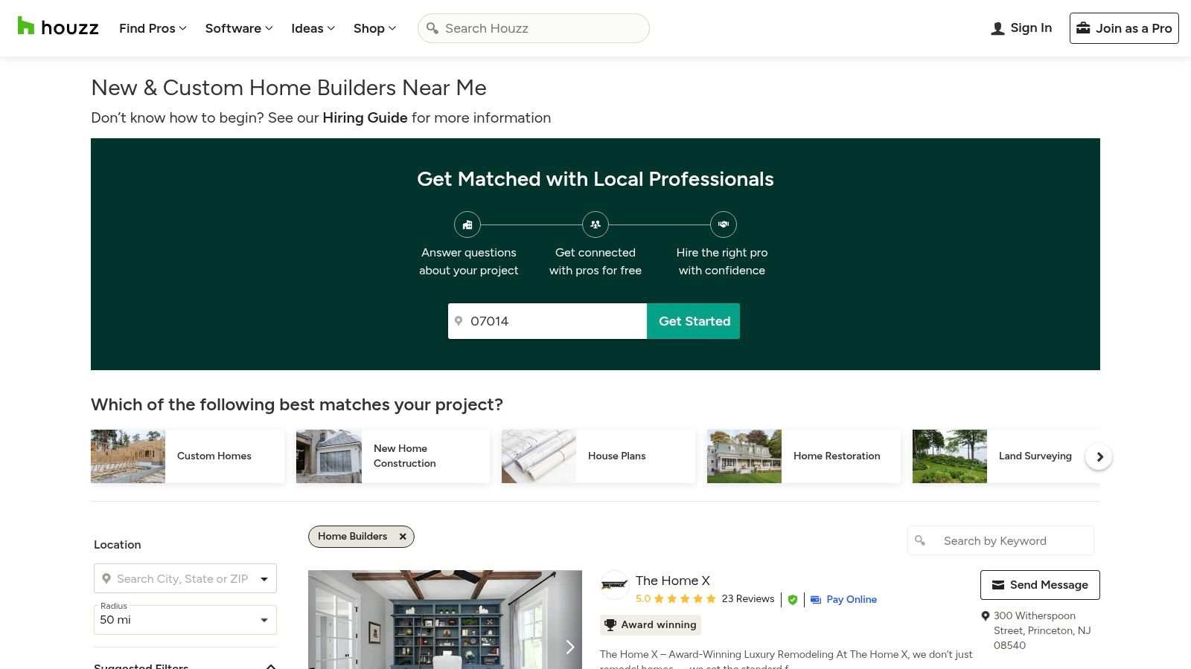Screen dimensions: 1191x669
Task: Click the right arrow to see more project categories
Action: click(1099, 456)
